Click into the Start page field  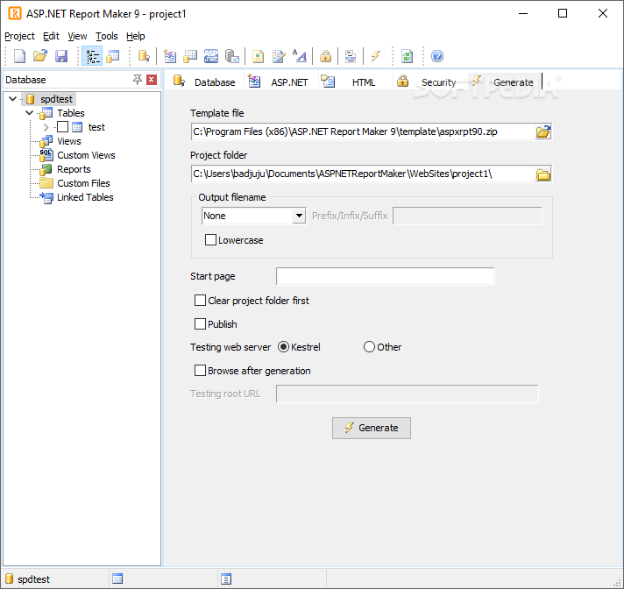click(386, 276)
